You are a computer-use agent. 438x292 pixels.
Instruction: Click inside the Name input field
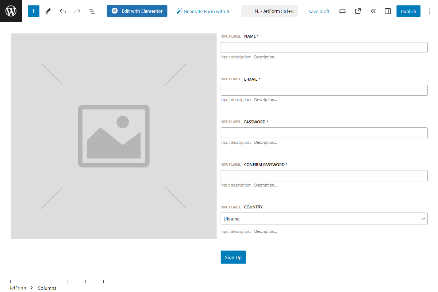[x=324, y=47]
